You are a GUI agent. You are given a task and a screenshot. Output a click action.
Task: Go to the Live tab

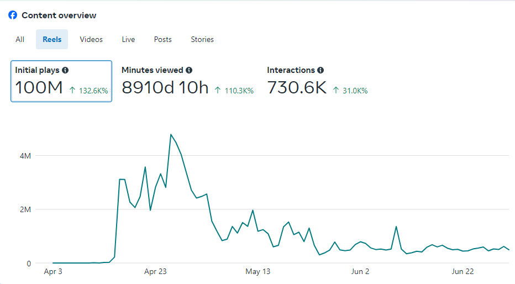click(128, 39)
